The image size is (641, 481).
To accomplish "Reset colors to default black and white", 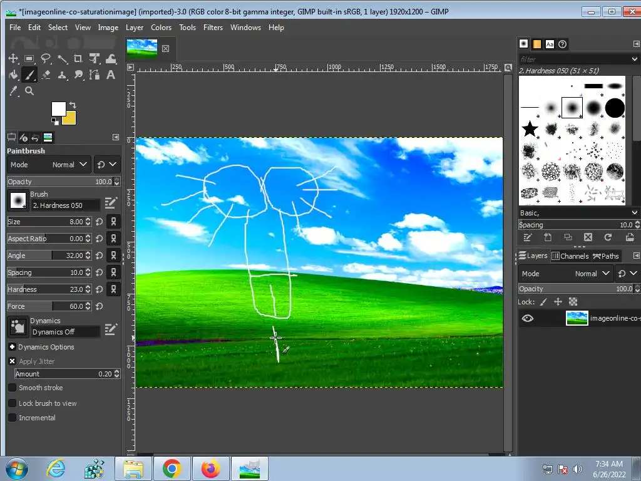I will coord(55,121).
